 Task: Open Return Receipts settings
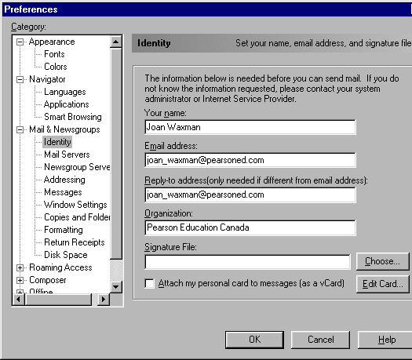[x=75, y=242]
